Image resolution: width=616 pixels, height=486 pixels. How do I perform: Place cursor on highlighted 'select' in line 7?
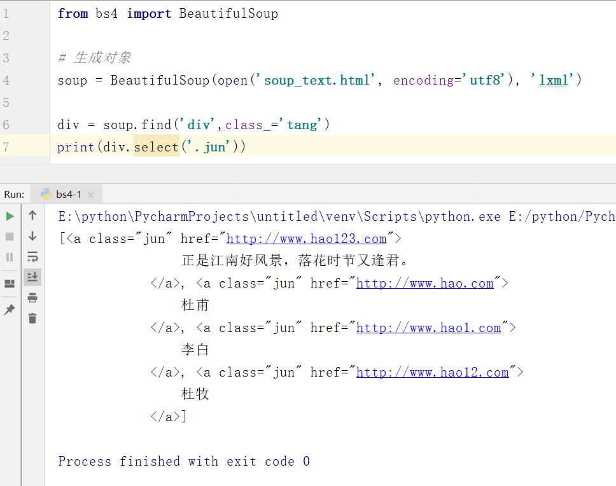pyautogui.click(x=157, y=147)
